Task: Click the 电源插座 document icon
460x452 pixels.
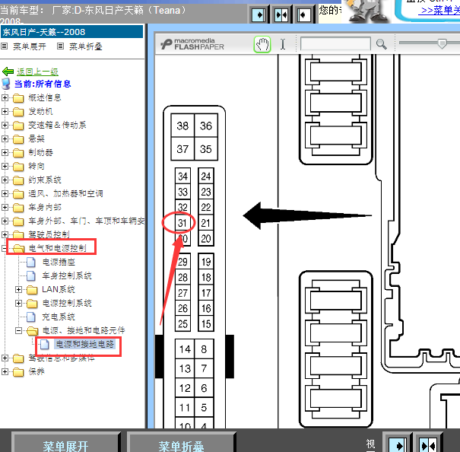Action: [x=31, y=262]
